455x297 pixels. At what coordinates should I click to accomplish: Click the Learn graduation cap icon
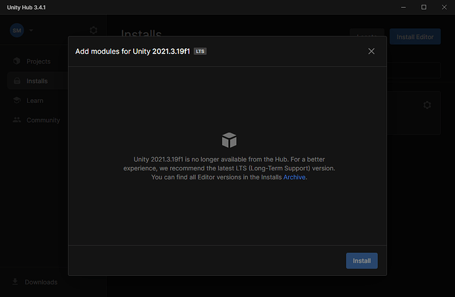[17, 100]
